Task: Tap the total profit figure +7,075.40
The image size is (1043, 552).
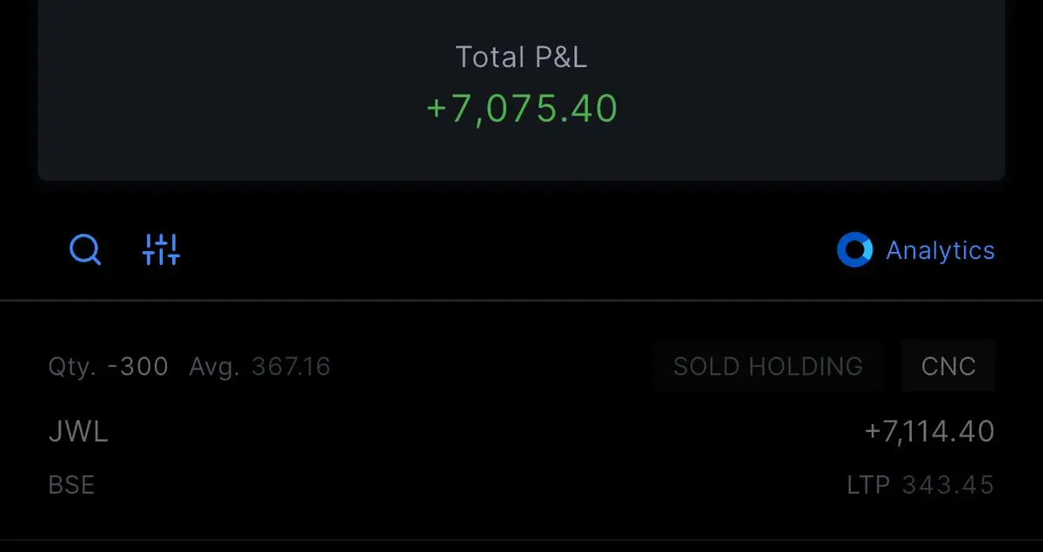Action: click(x=522, y=109)
